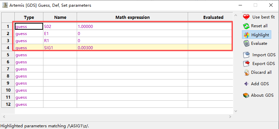Image resolution: width=279 pixels, height=129 pixels.
Task: Click the Evaluate calculator icon
Action: [246, 43]
